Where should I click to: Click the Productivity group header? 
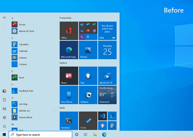coord(65,18)
